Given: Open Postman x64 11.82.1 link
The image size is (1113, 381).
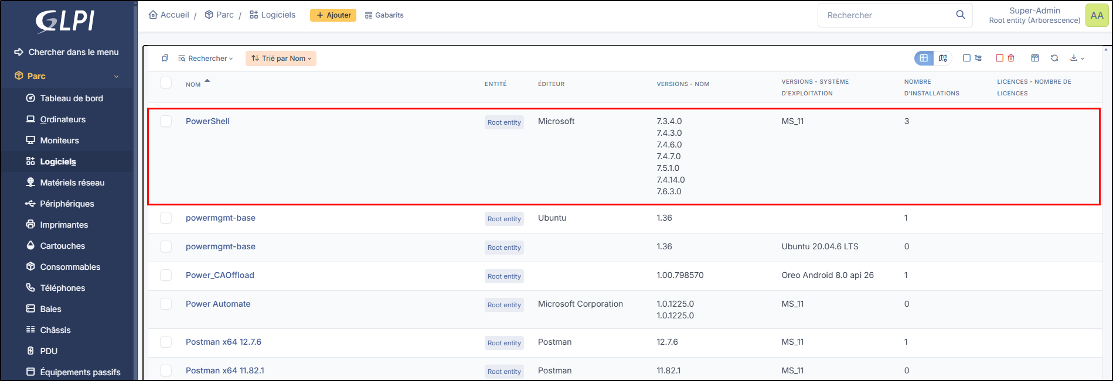Looking at the screenshot, I should pos(225,370).
